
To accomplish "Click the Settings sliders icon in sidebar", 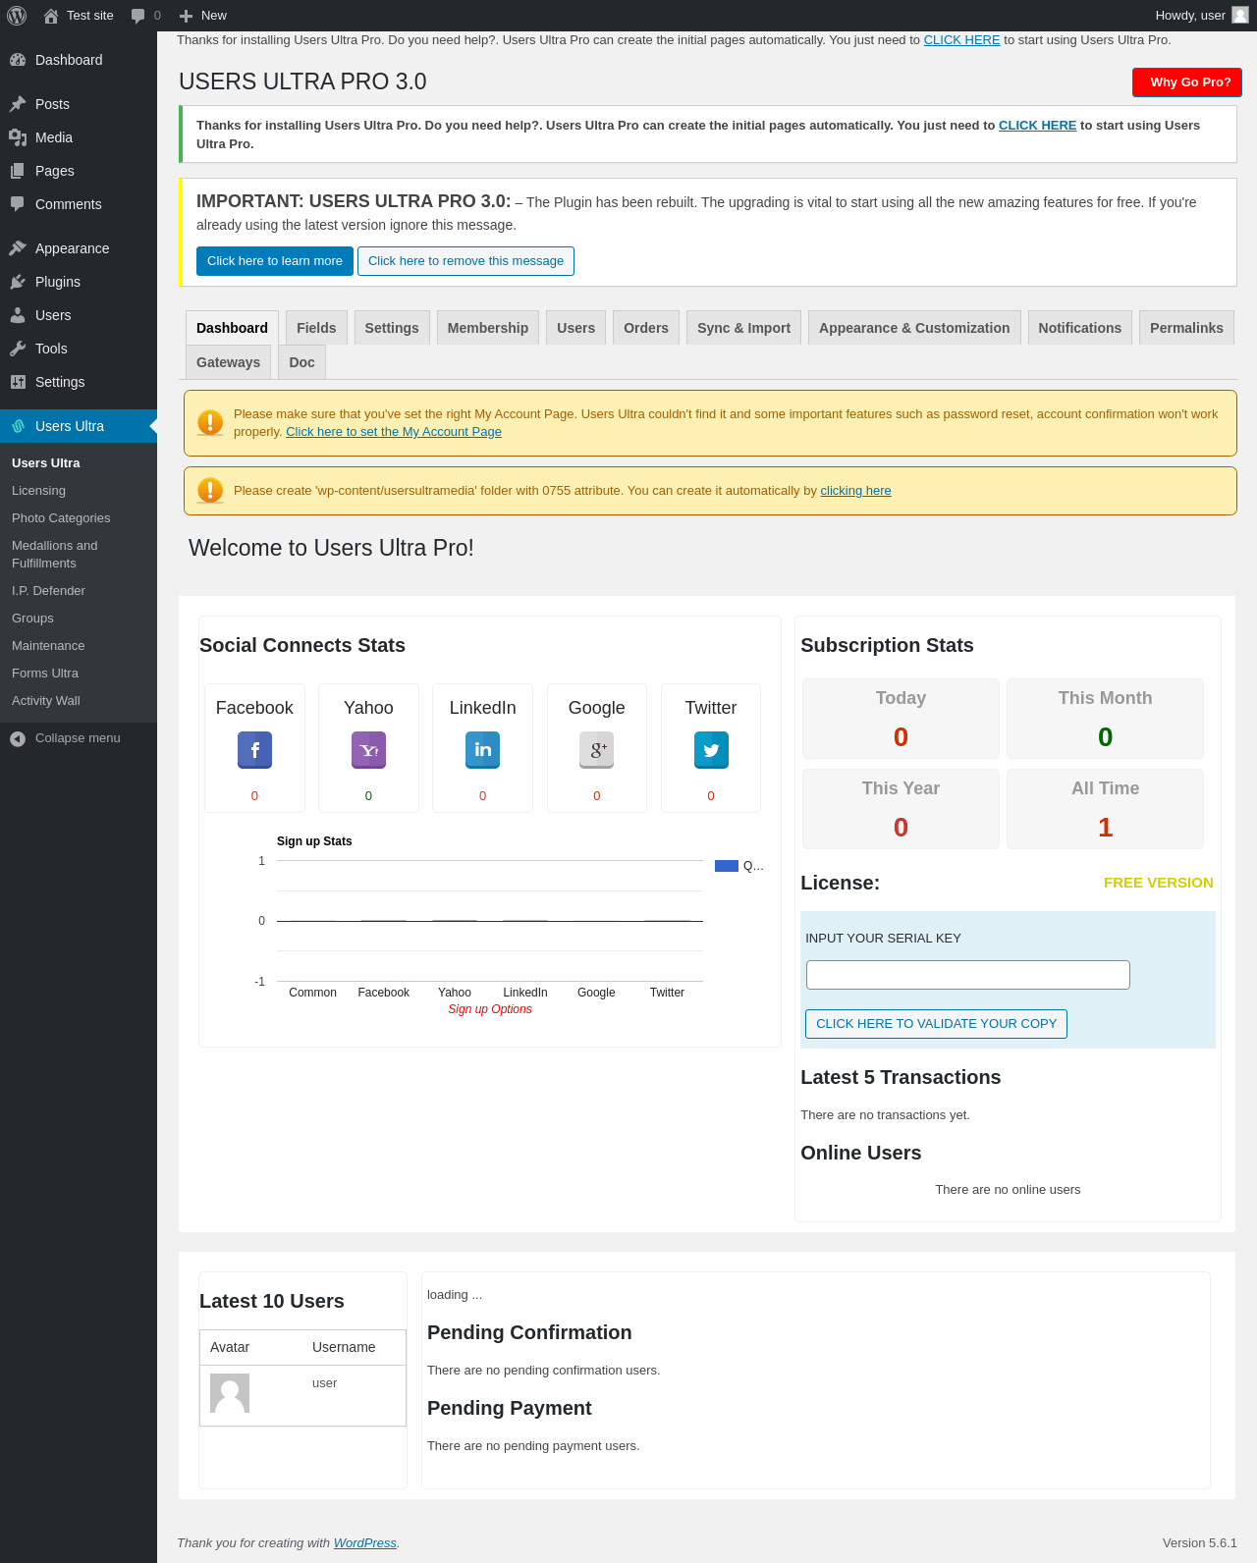I will click(18, 382).
